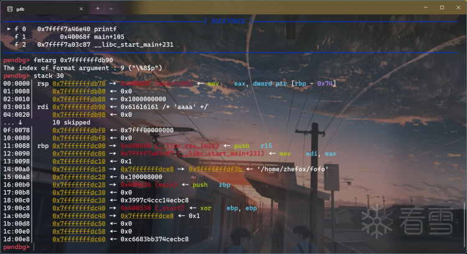The image size is (467, 254).
Task: Click the 0x4006d0 (__libc_csu_init) value
Action: tap(170, 145)
